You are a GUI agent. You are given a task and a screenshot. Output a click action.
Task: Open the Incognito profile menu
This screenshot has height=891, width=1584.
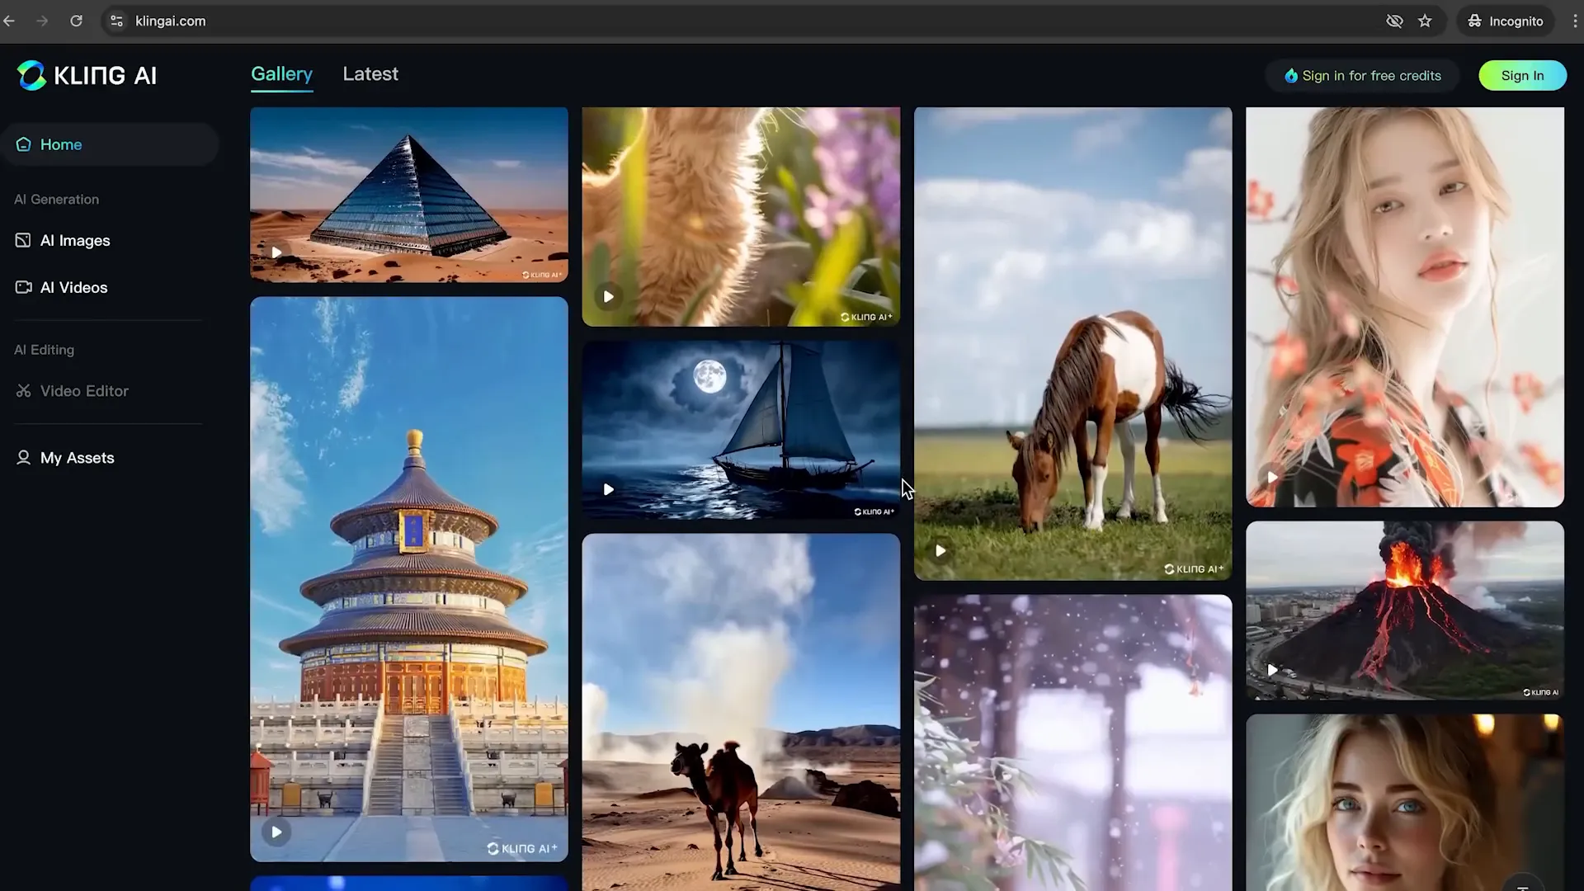pyautogui.click(x=1506, y=21)
